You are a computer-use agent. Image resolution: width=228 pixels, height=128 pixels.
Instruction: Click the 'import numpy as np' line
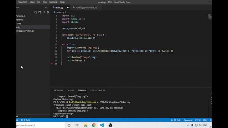(73, 19)
